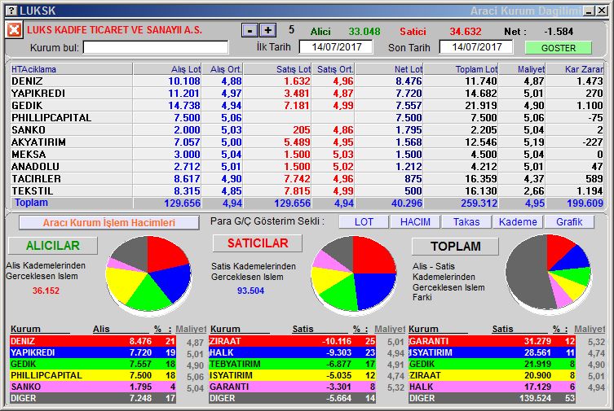The height and width of the screenshot is (411, 614).
Task: Select the PHILLIPCAPITAL row in the top table
Action: click(307, 117)
